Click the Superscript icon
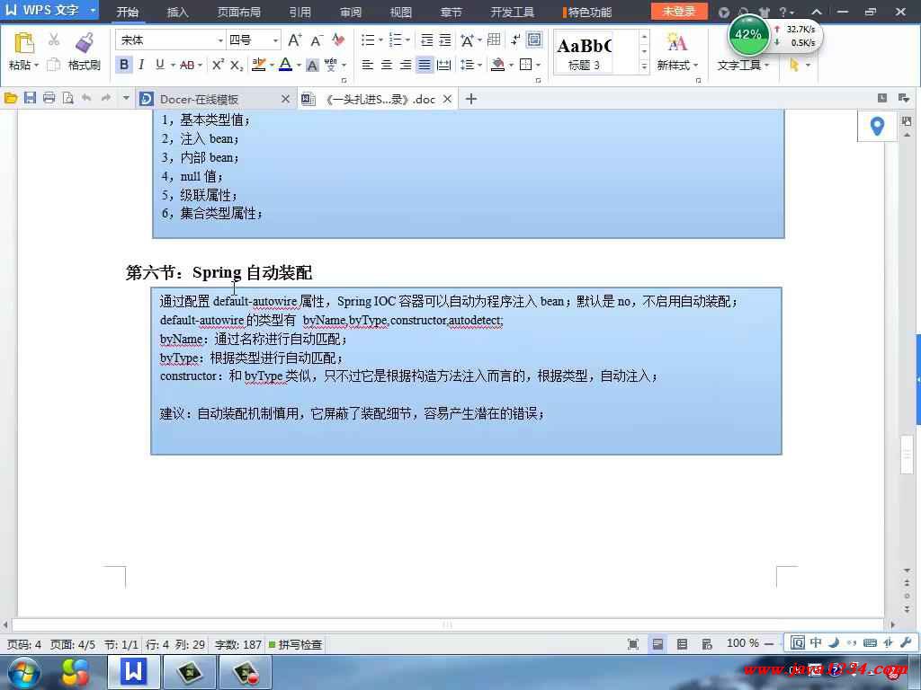 tap(218, 65)
